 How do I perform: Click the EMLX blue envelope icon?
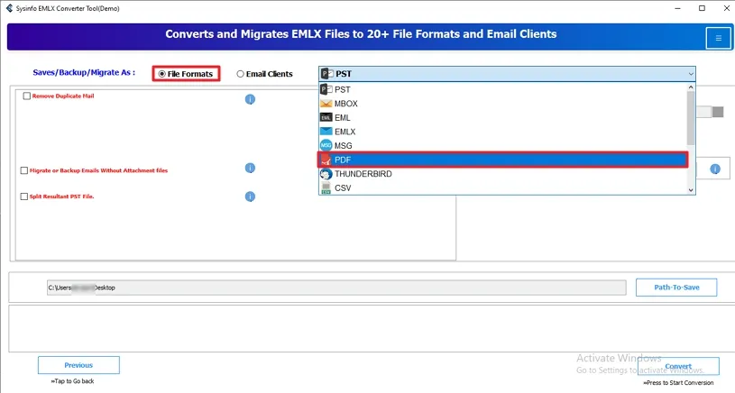[326, 132]
